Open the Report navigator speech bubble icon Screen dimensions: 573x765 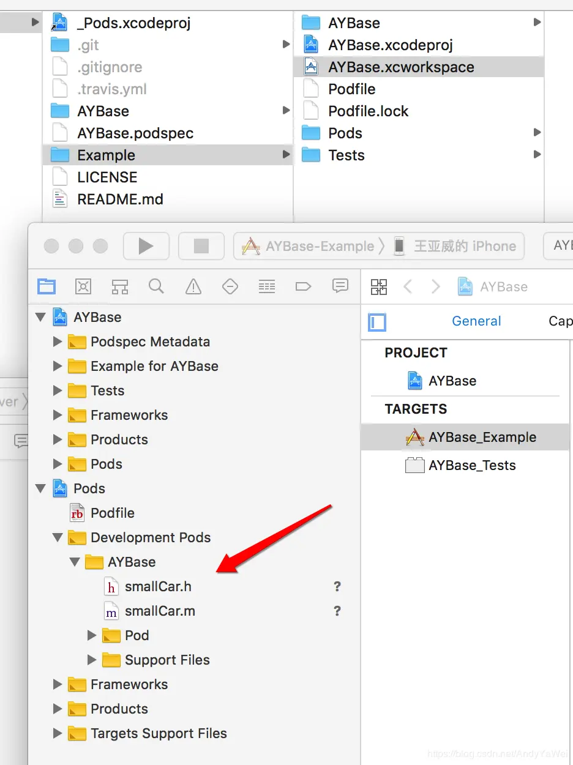coord(340,285)
